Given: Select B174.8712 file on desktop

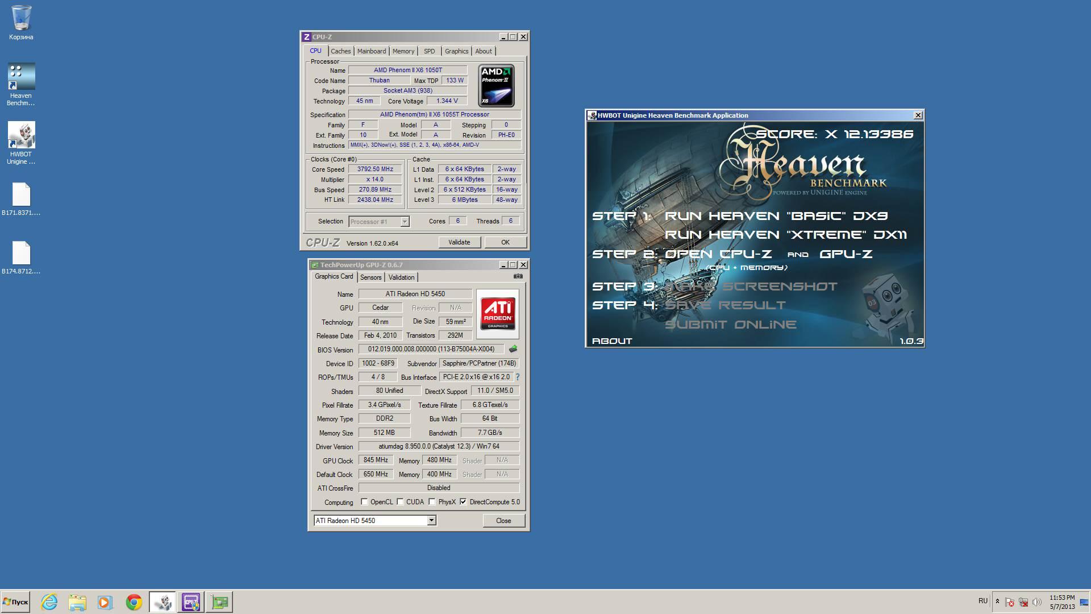Looking at the screenshot, I should coord(21,258).
